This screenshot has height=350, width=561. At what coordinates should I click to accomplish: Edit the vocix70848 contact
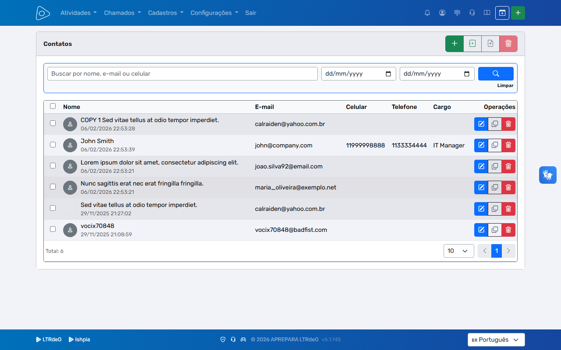(x=481, y=230)
